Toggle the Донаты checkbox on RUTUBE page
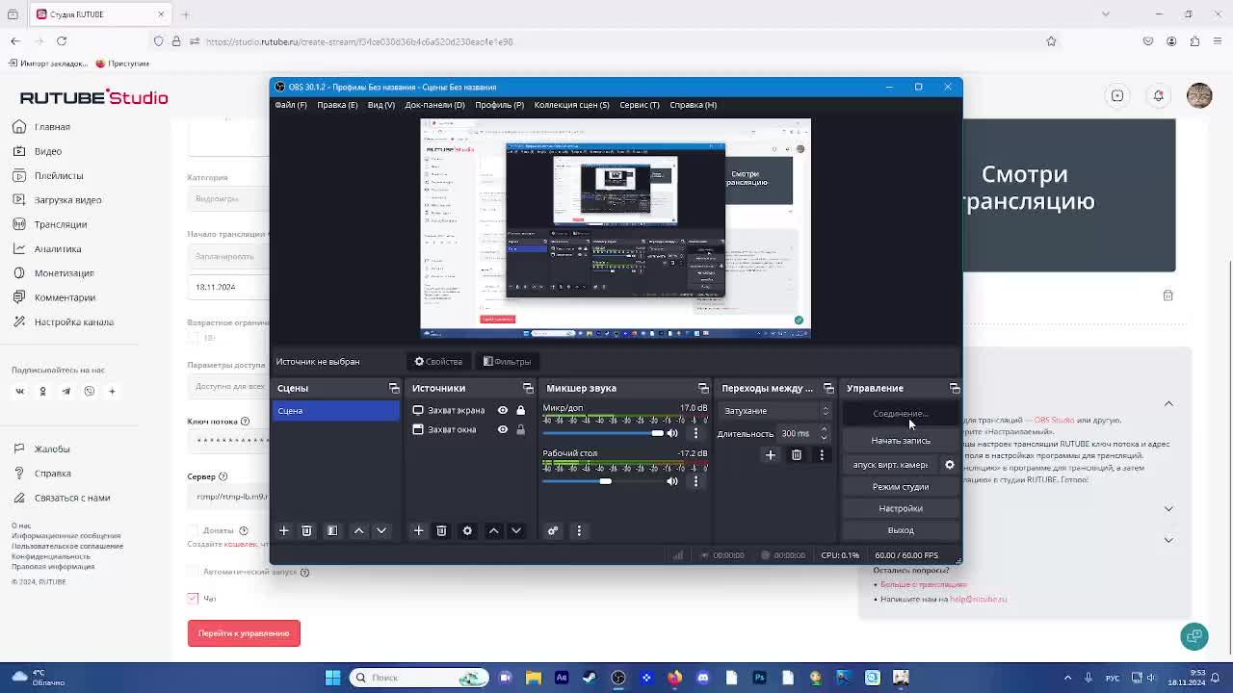The height and width of the screenshot is (693, 1233). (x=193, y=530)
